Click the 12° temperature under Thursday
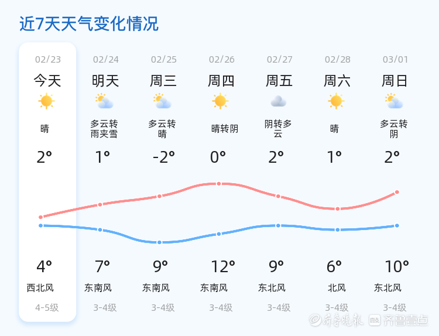Image resolution: width=439 pixels, height=336 pixels. [223, 267]
